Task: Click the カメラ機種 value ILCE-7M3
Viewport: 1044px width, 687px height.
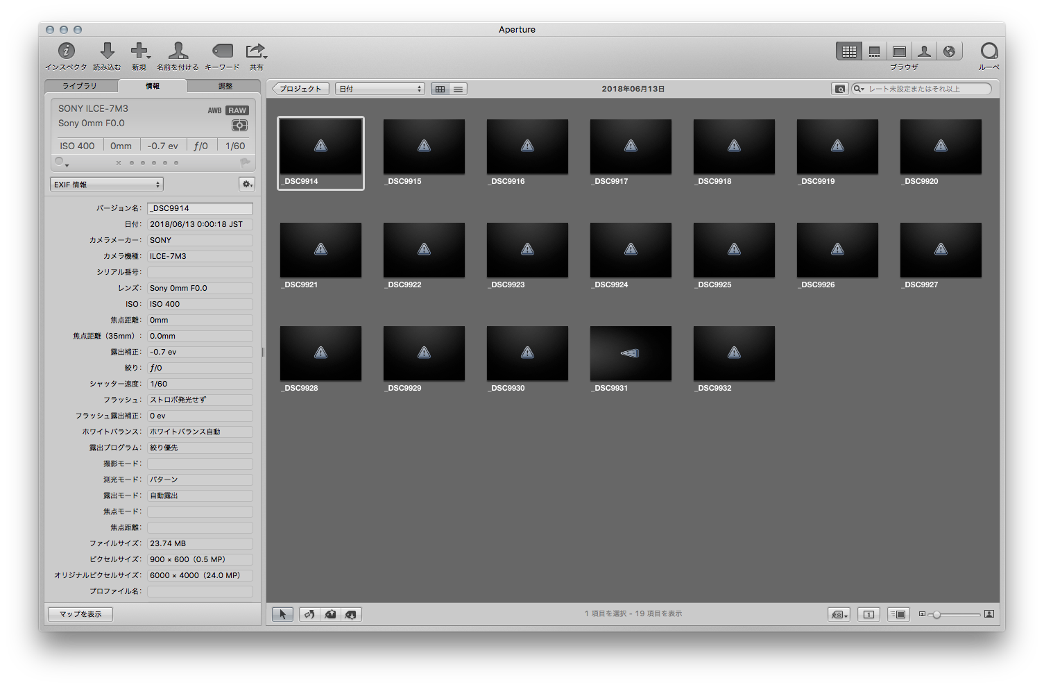Action: point(200,256)
